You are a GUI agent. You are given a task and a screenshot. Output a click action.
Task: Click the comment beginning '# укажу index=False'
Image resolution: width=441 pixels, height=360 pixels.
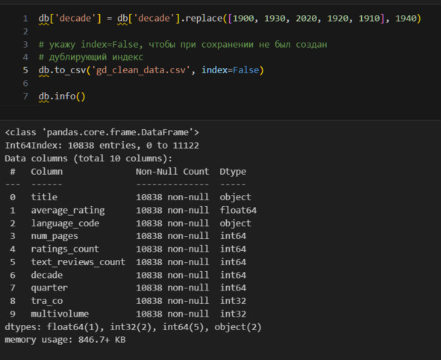pos(183,45)
